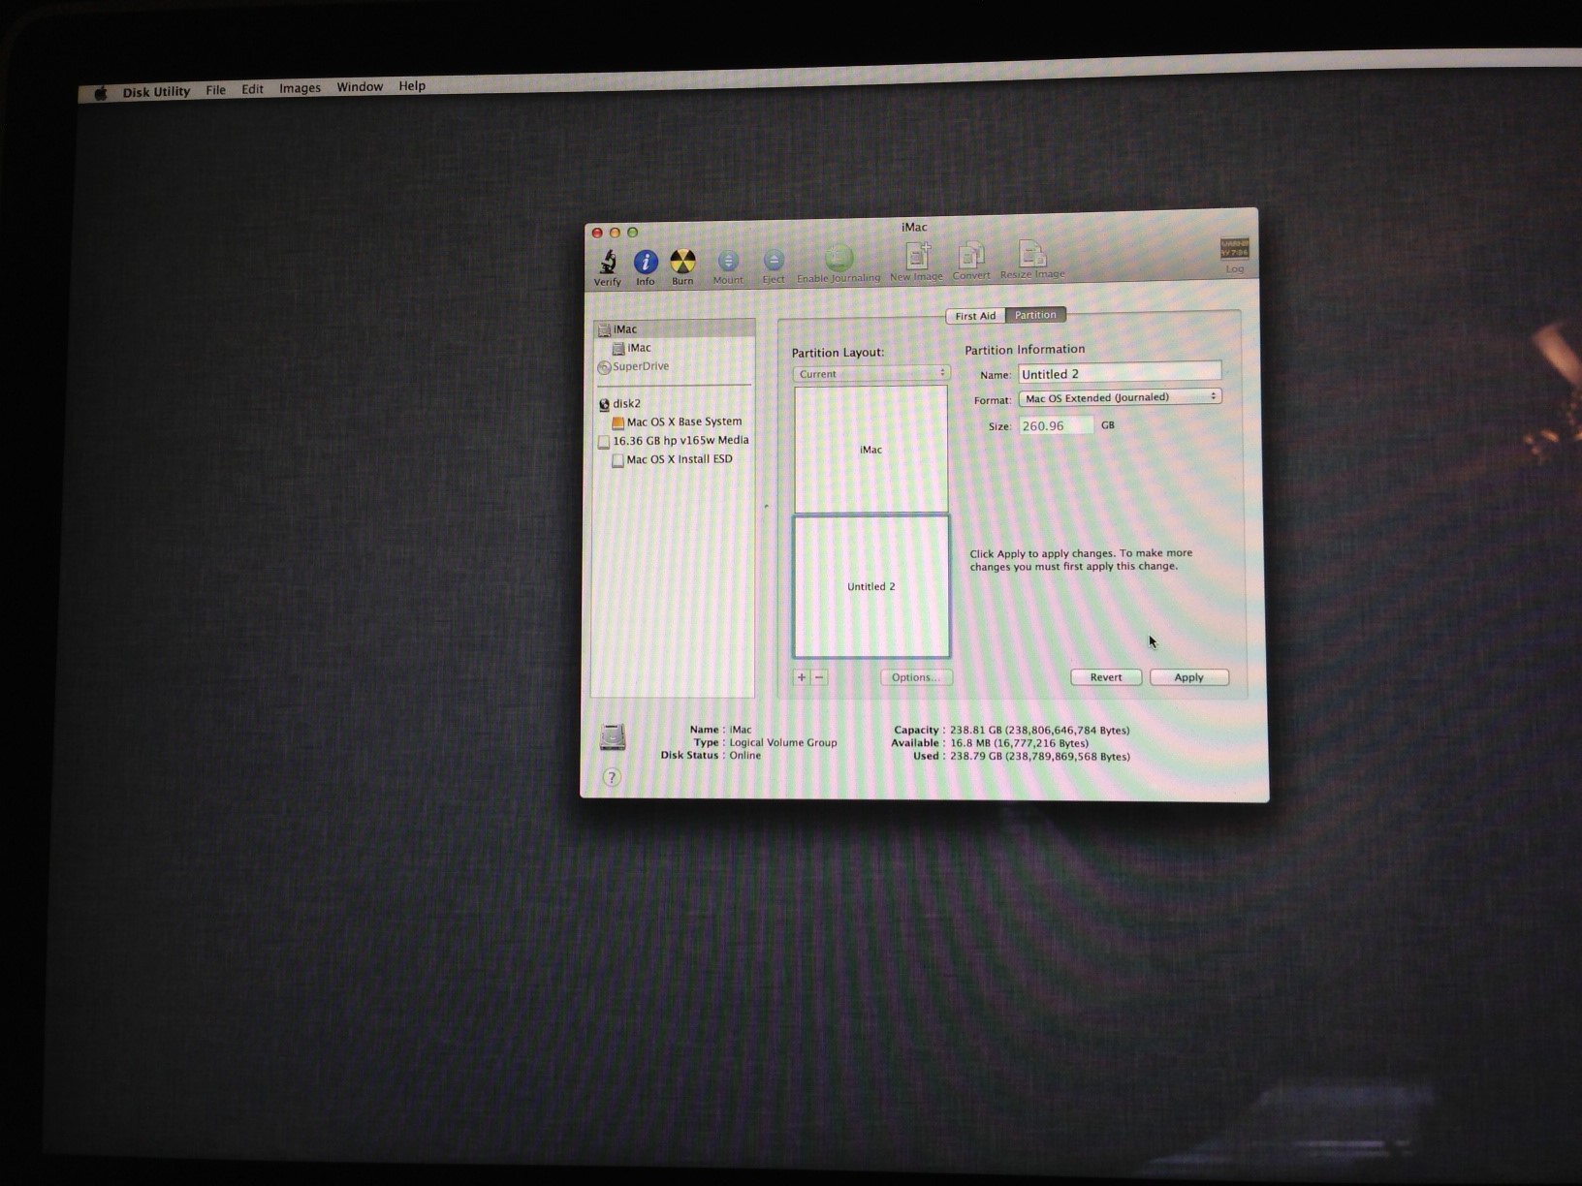The image size is (1582, 1186).
Task: Switch to the First Aid tab
Action: pos(975,316)
